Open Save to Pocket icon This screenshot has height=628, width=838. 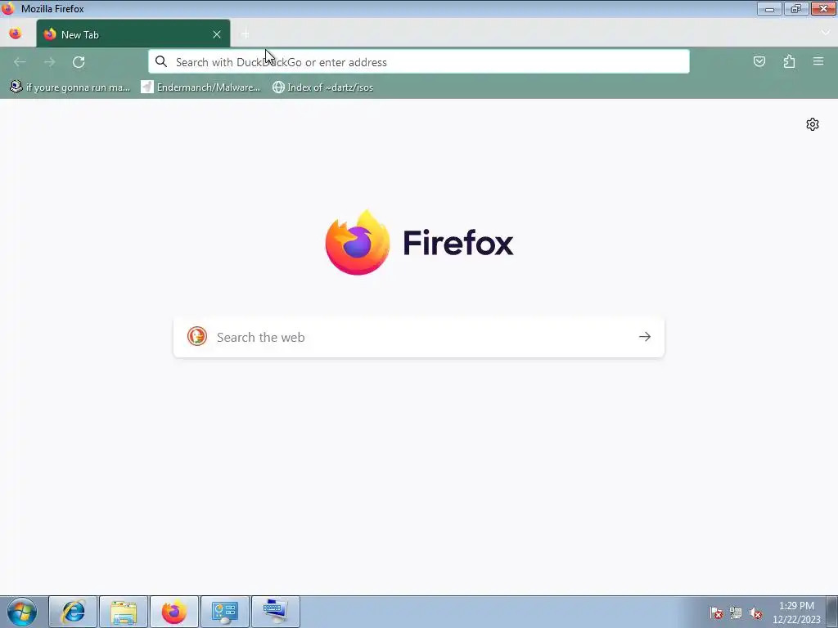pyautogui.click(x=759, y=61)
